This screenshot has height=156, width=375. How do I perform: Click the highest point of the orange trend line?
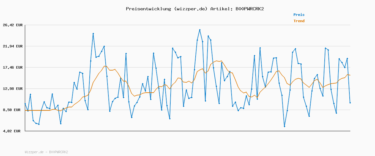(x=216, y=61)
